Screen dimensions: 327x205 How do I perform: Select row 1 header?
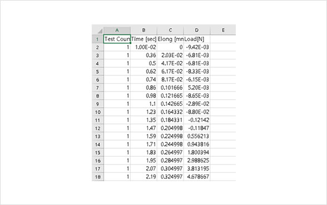click(x=98, y=39)
